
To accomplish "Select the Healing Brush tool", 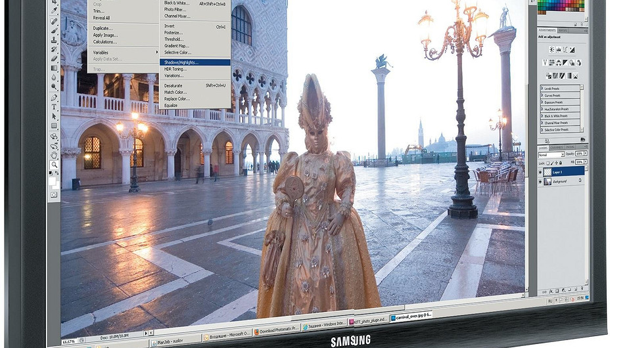I will click(x=54, y=20).
